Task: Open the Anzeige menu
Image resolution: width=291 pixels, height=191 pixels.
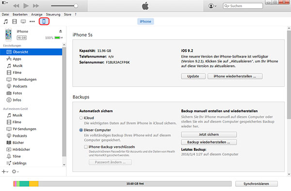Action: [37, 15]
